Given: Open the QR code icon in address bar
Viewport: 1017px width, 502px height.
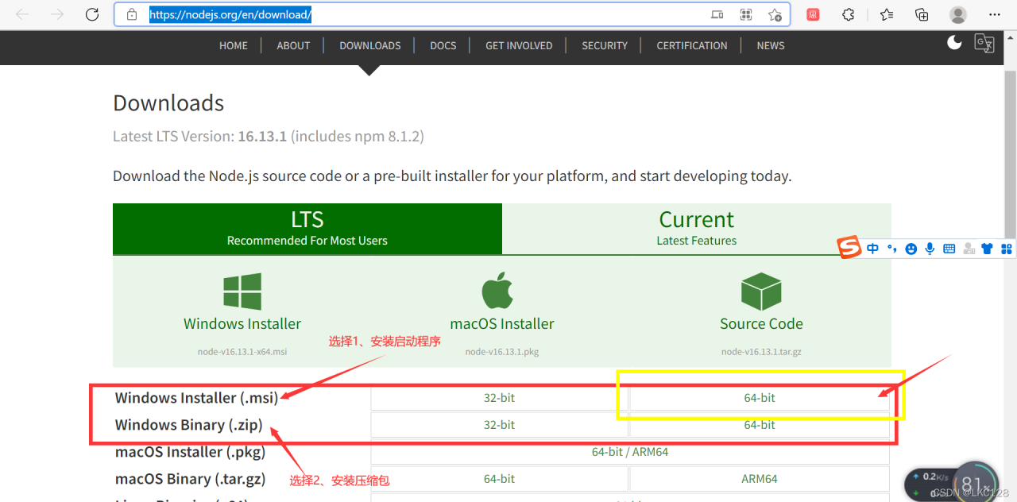Looking at the screenshot, I should (x=746, y=14).
